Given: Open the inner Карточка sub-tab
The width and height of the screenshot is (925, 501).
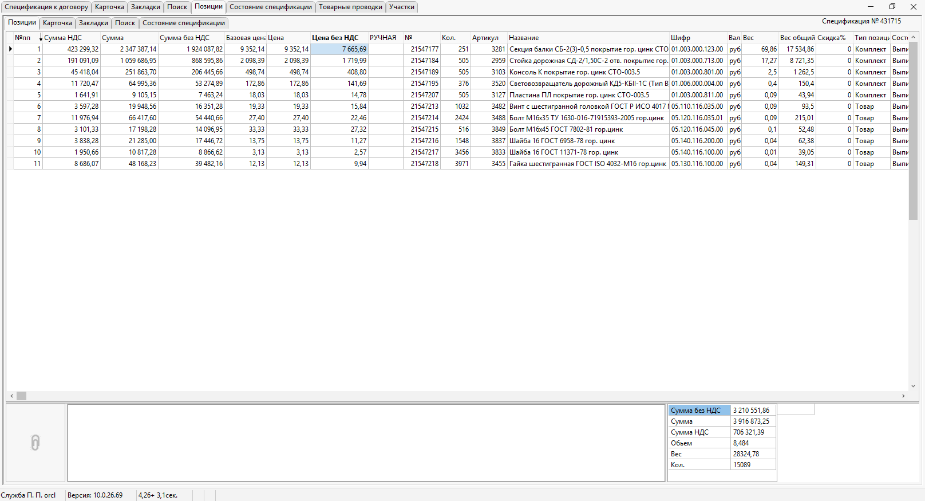Looking at the screenshot, I should click(57, 23).
